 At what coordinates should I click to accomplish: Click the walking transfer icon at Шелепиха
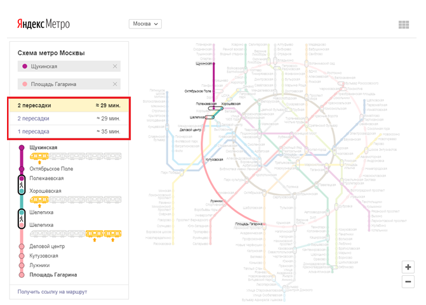point(22,219)
